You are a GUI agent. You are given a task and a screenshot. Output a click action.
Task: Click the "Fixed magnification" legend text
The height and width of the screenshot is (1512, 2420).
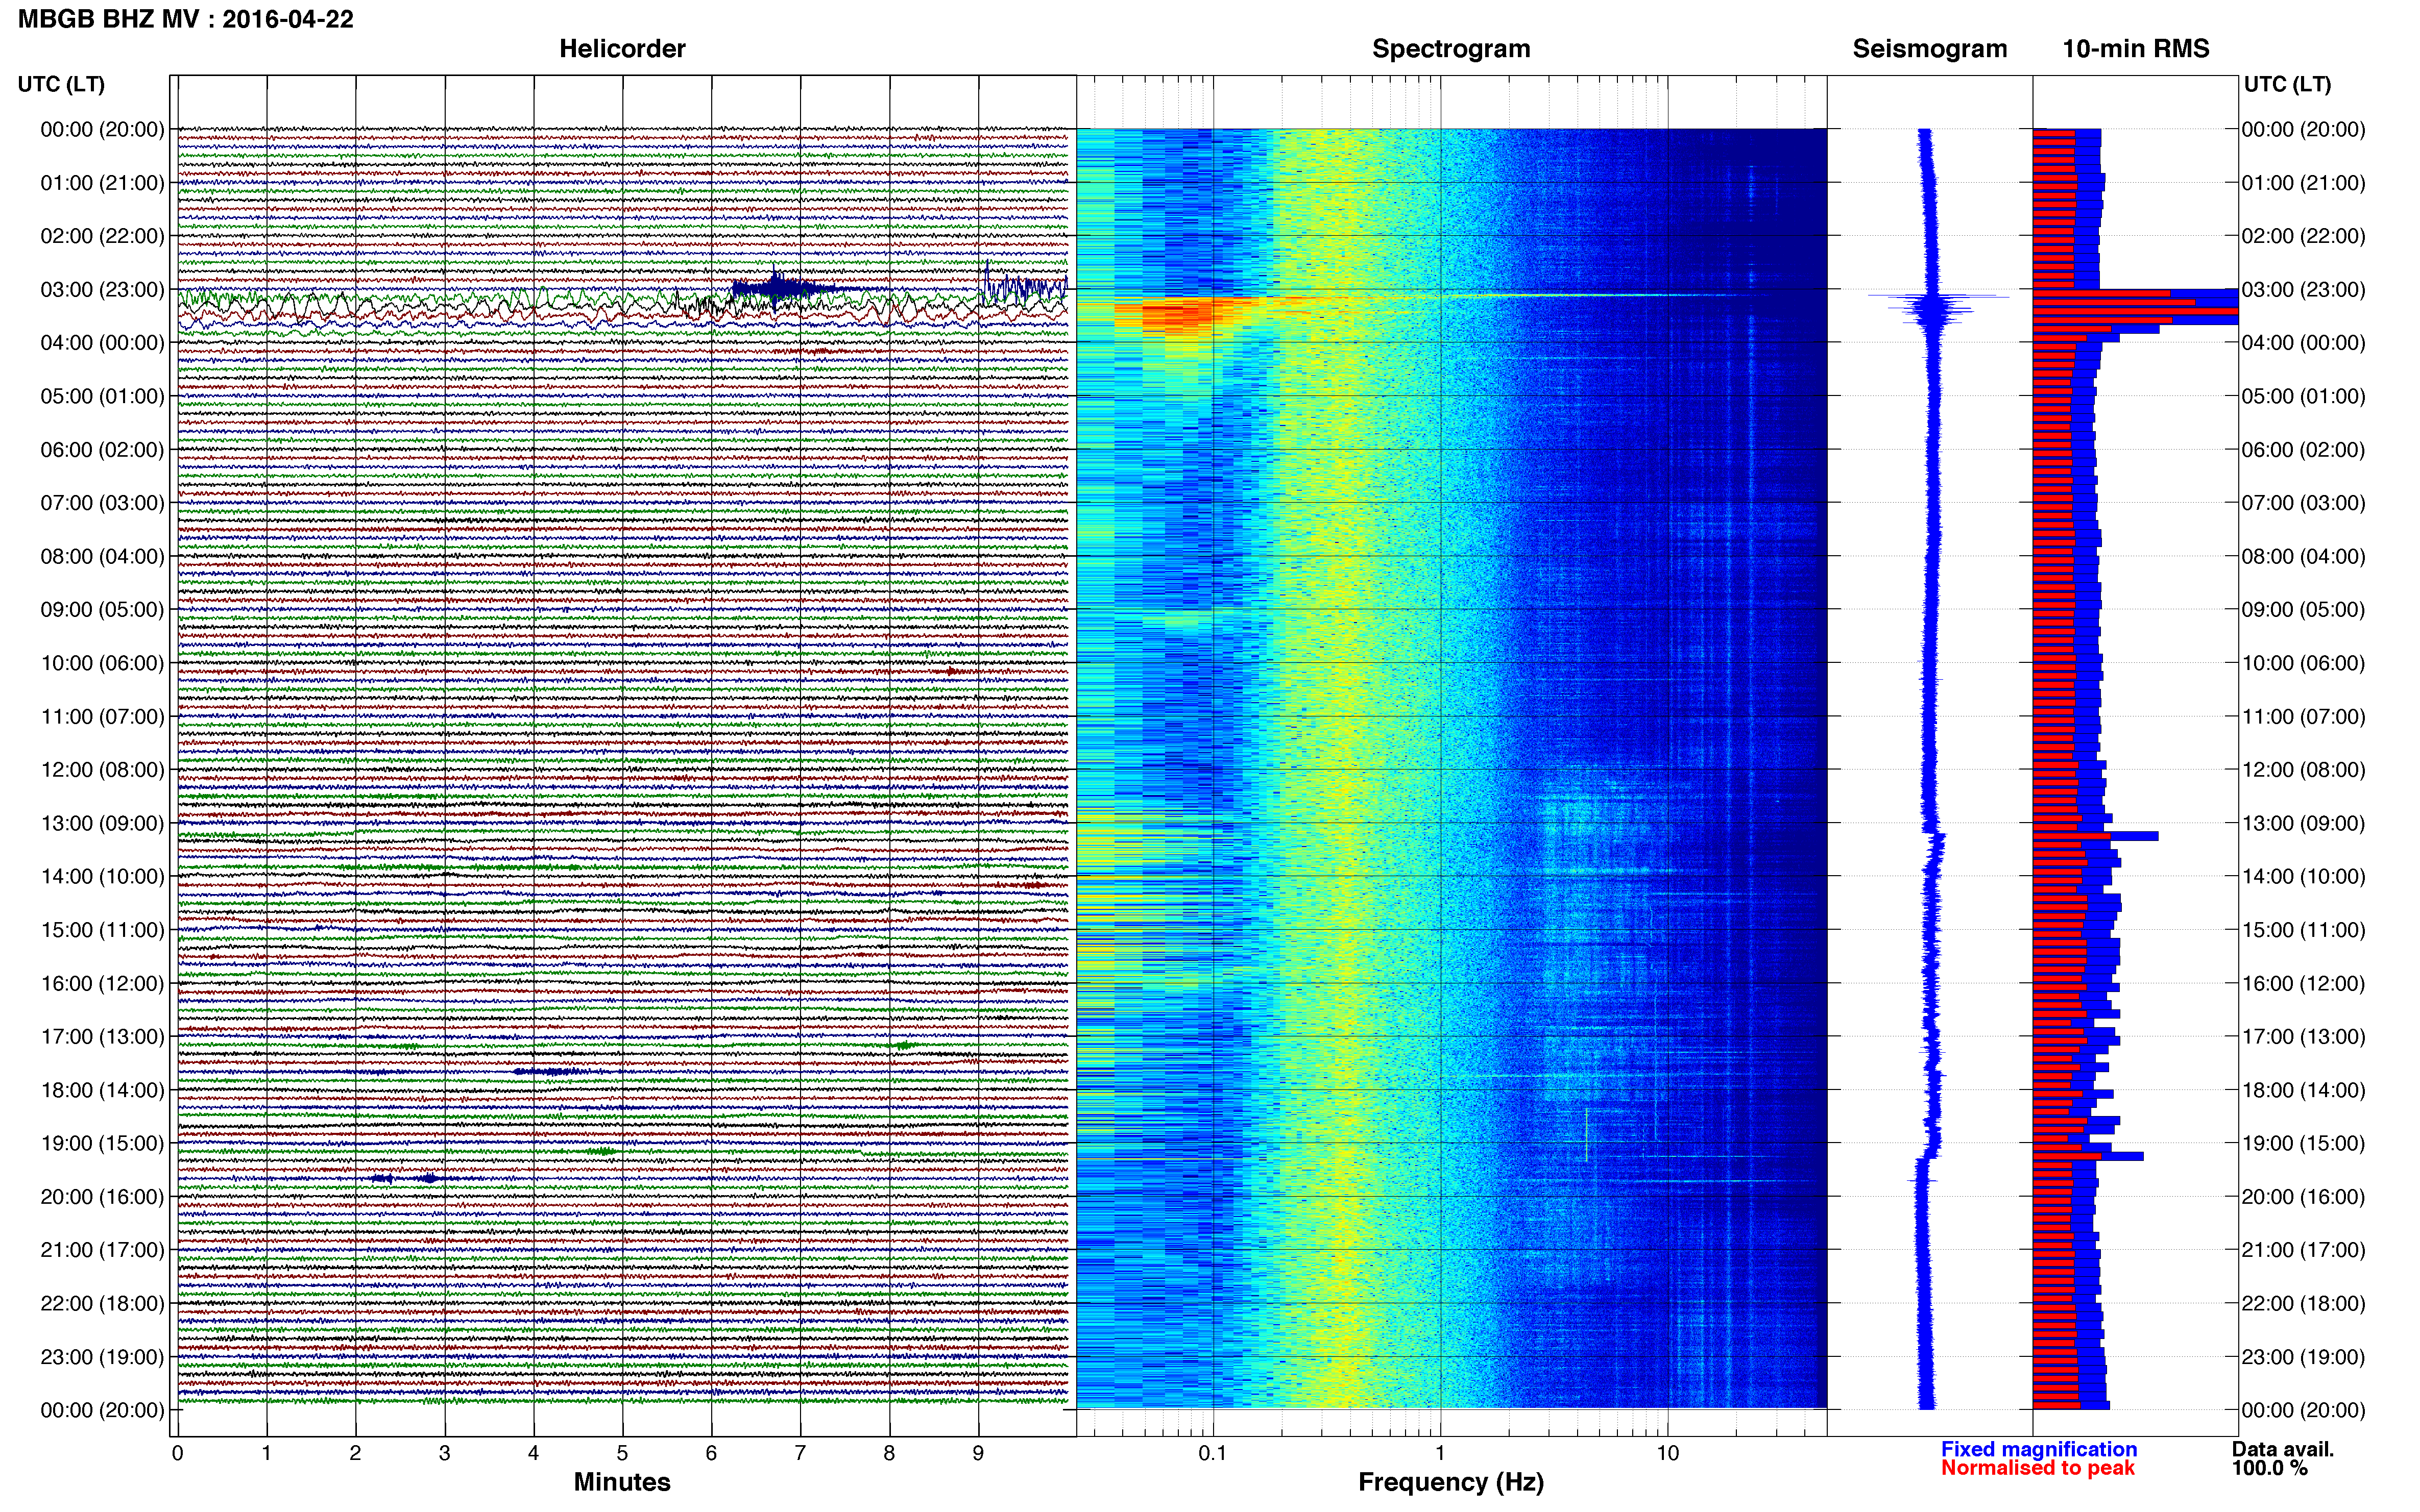(x=2039, y=1449)
